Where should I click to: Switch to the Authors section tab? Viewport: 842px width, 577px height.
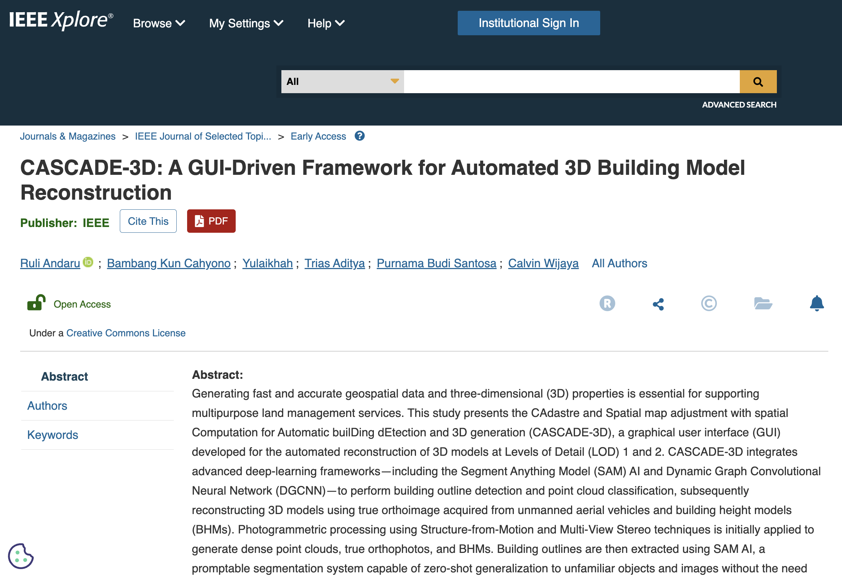(x=47, y=406)
